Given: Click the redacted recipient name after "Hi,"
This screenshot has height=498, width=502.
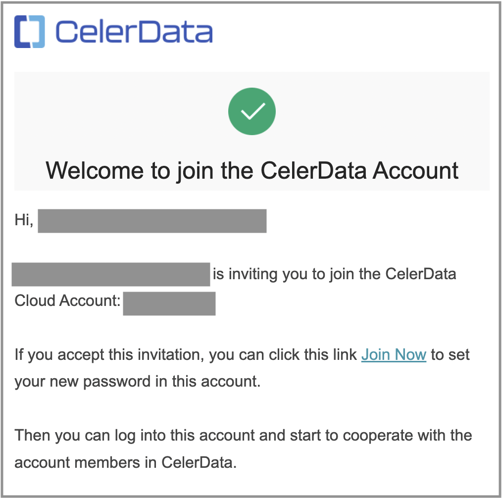Looking at the screenshot, I should point(152,221).
